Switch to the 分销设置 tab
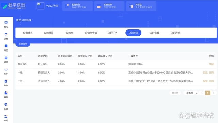This screenshot has width=218, height=123. [154, 33]
